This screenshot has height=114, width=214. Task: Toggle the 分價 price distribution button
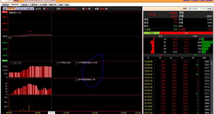click(28, 9)
